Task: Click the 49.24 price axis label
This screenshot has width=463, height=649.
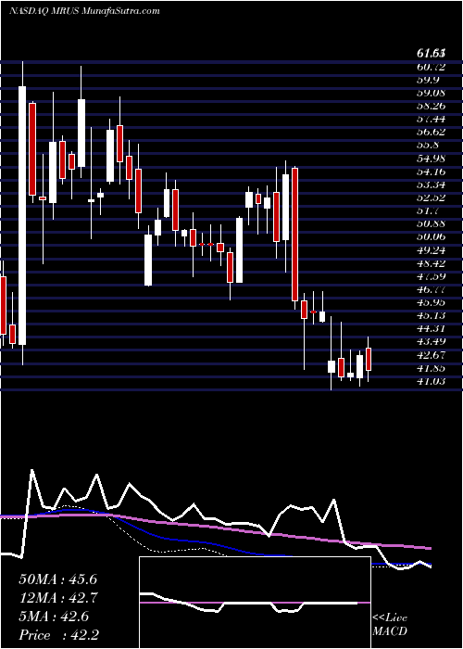Action: [x=432, y=250]
